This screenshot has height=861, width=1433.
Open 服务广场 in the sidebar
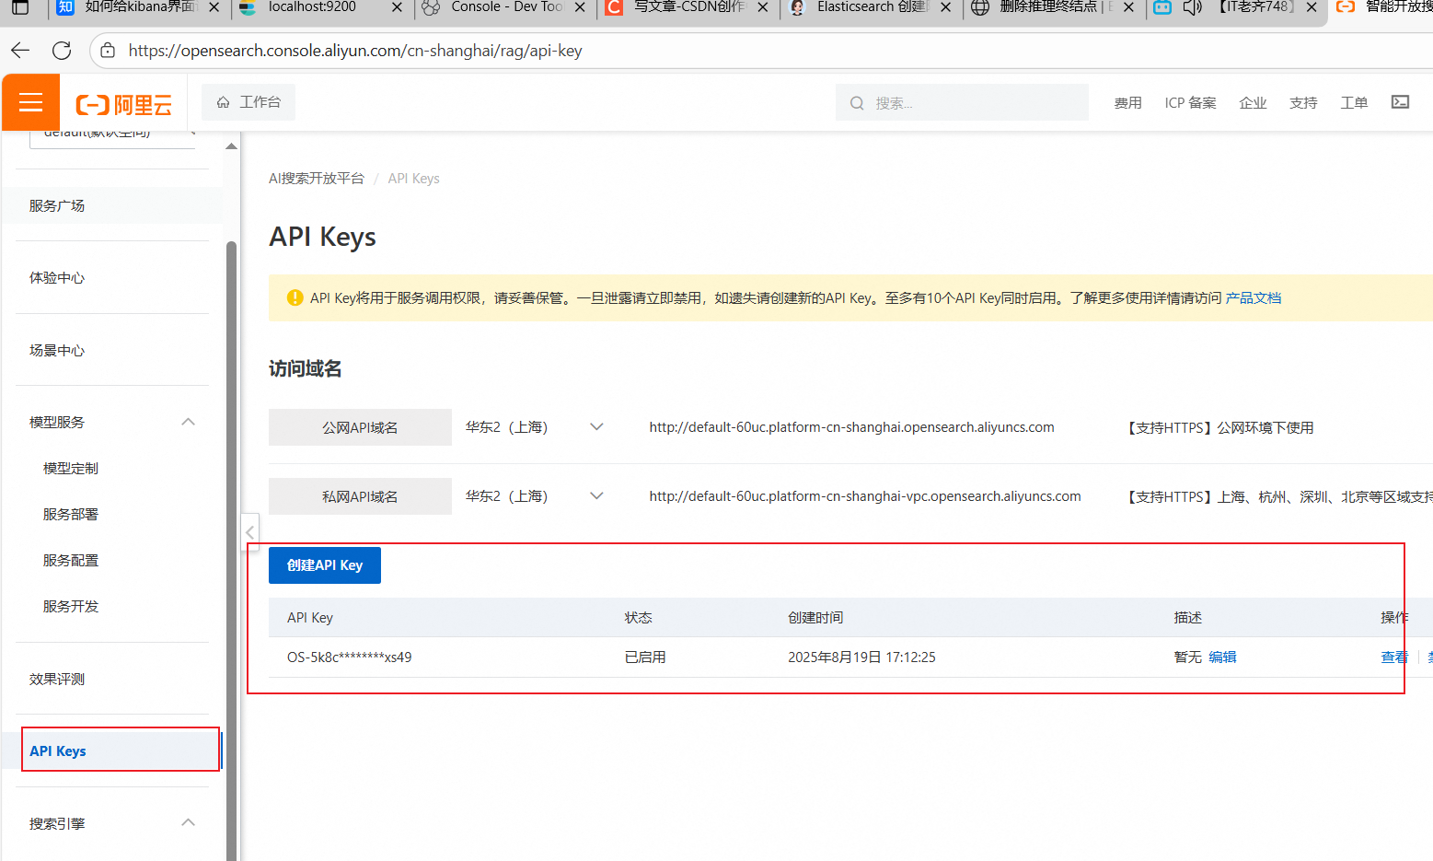pyautogui.click(x=57, y=206)
